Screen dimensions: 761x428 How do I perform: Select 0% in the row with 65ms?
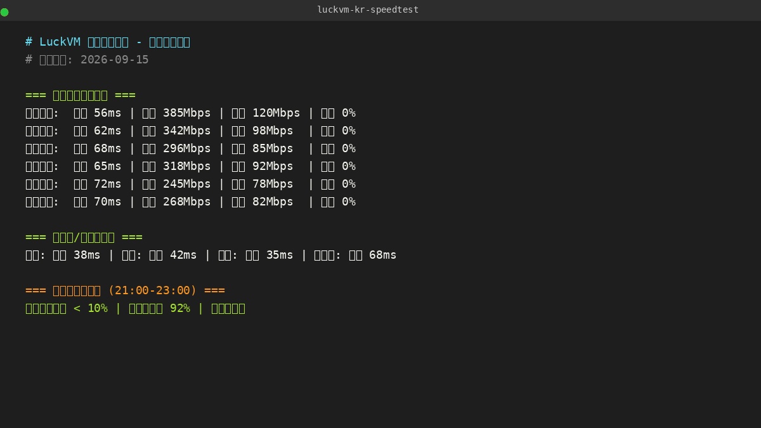click(349, 166)
